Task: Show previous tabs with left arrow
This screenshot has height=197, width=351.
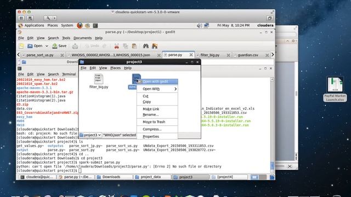Action: click(x=19, y=55)
